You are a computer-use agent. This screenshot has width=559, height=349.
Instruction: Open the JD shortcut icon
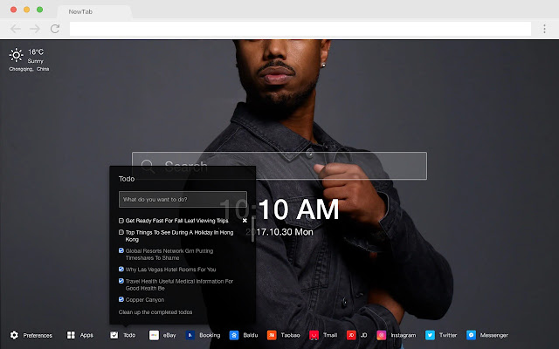[x=351, y=335]
